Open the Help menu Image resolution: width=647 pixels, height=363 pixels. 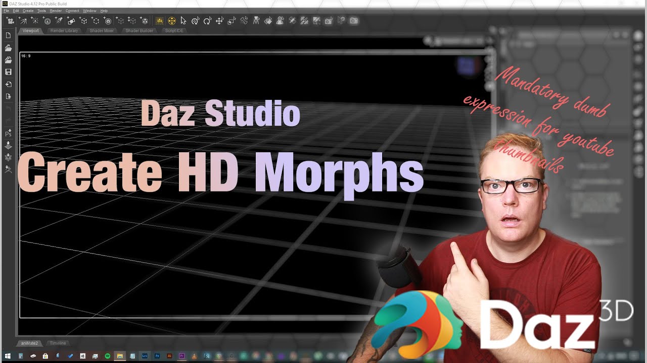104,11
